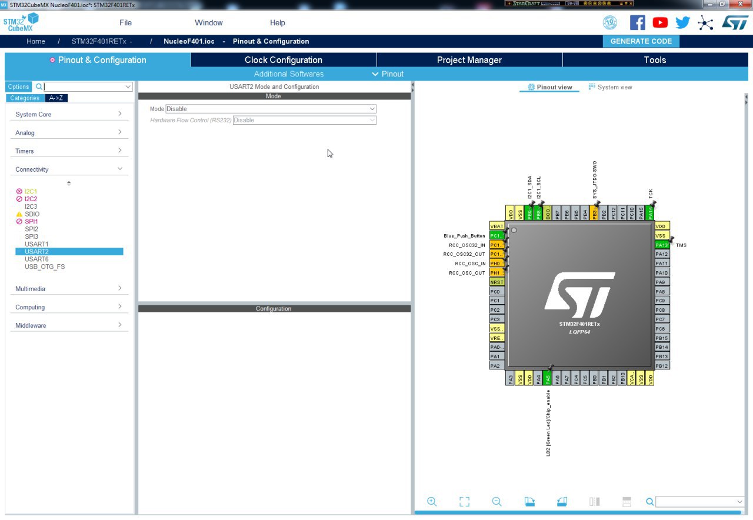
Task: Click the Connectivity list sort handle
Action: click(x=69, y=183)
